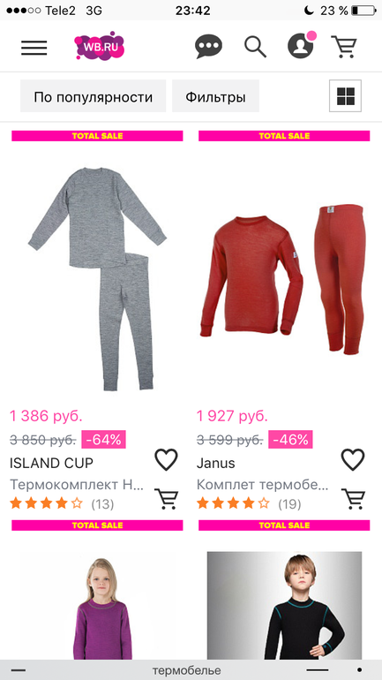The width and height of the screenshot is (382, 680).
Task: Open the Janus brand link
Action: pos(215,463)
